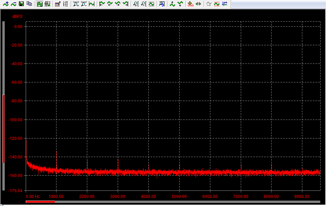Save the graph using the floppy disk icon
This screenshot has height=206, width=326.
click(x=21, y=4)
